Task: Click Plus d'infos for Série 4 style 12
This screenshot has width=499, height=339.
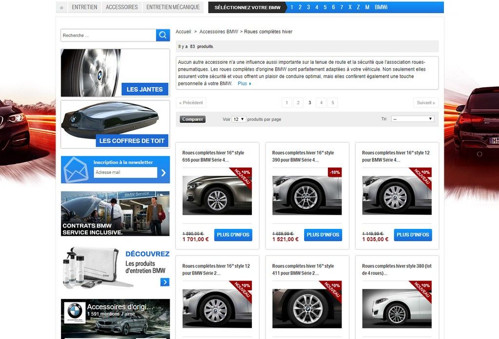Action: [x=413, y=235]
